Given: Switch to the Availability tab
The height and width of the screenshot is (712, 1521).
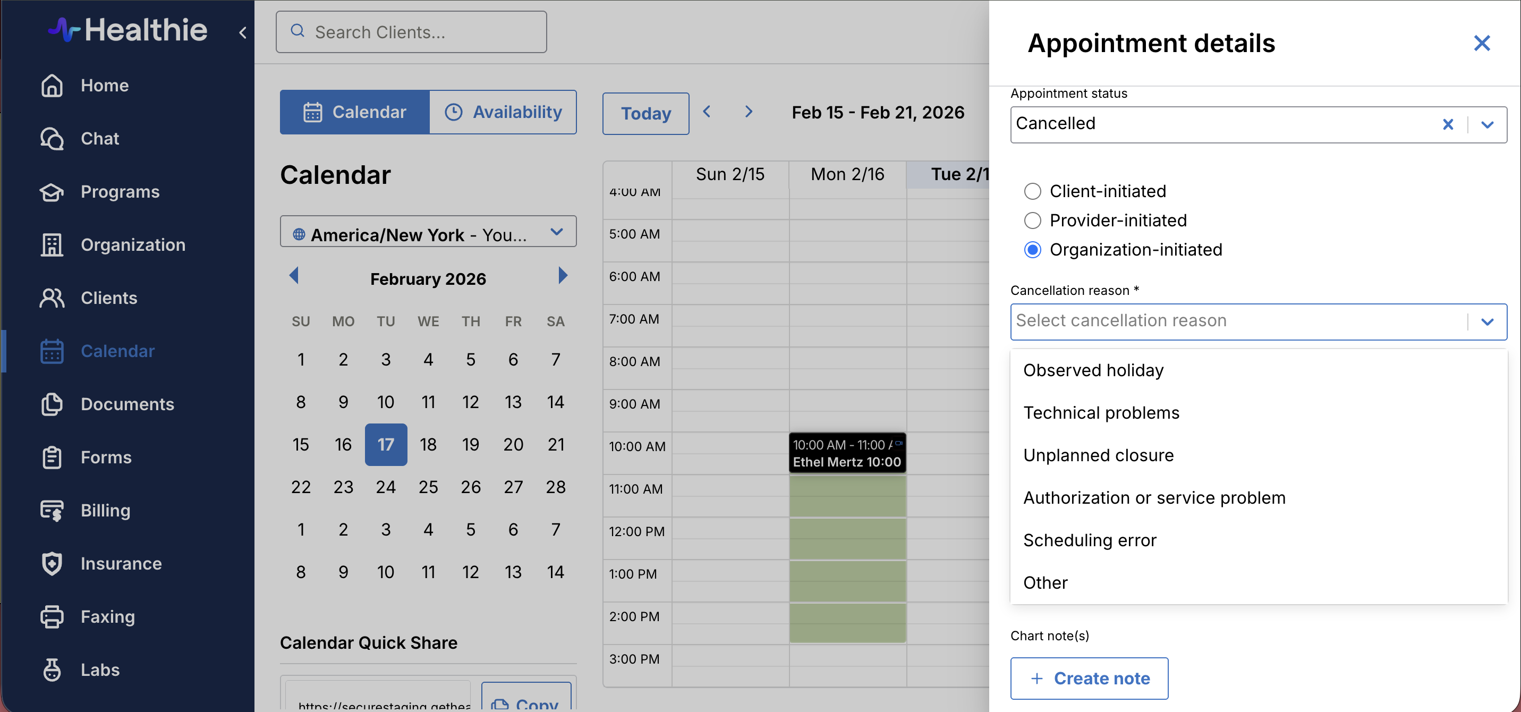Looking at the screenshot, I should 503,112.
